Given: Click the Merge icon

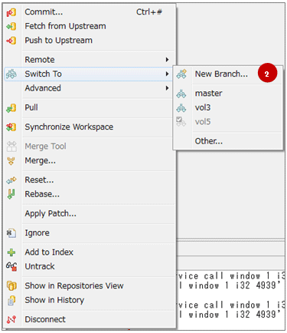Looking at the screenshot, I should point(11,161).
